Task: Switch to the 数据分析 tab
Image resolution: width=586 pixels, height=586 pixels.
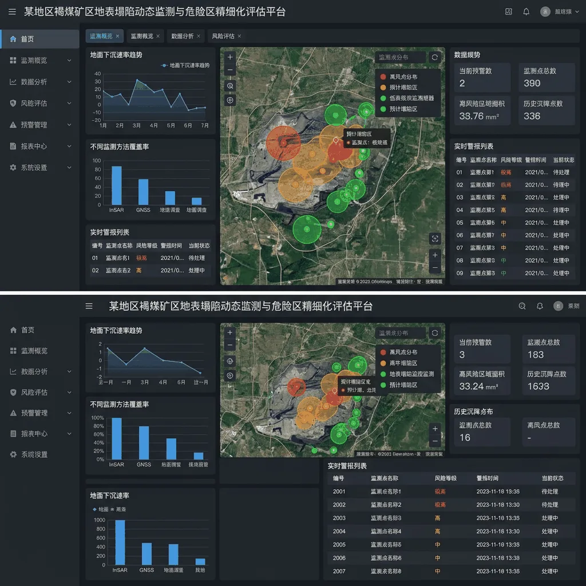Action: coord(186,36)
